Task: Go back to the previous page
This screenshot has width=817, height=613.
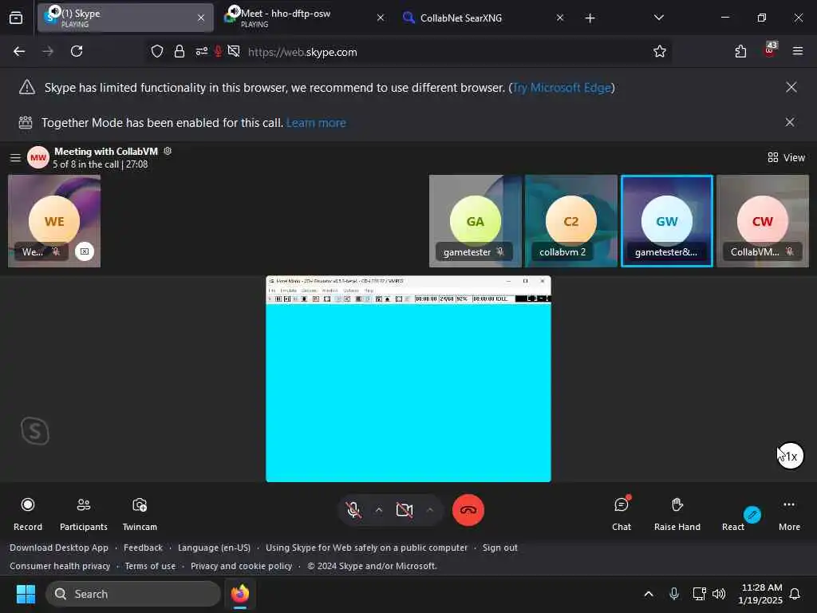Action: tap(19, 52)
